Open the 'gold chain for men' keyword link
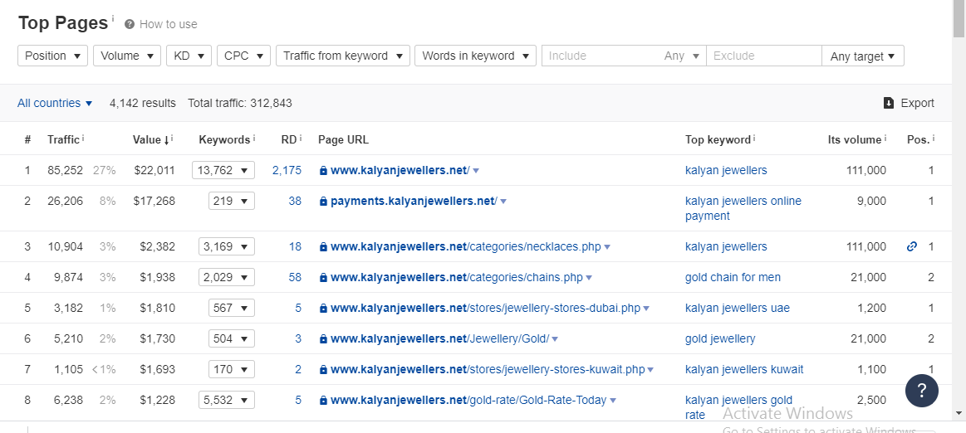Image resolution: width=966 pixels, height=433 pixels. click(x=733, y=278)
